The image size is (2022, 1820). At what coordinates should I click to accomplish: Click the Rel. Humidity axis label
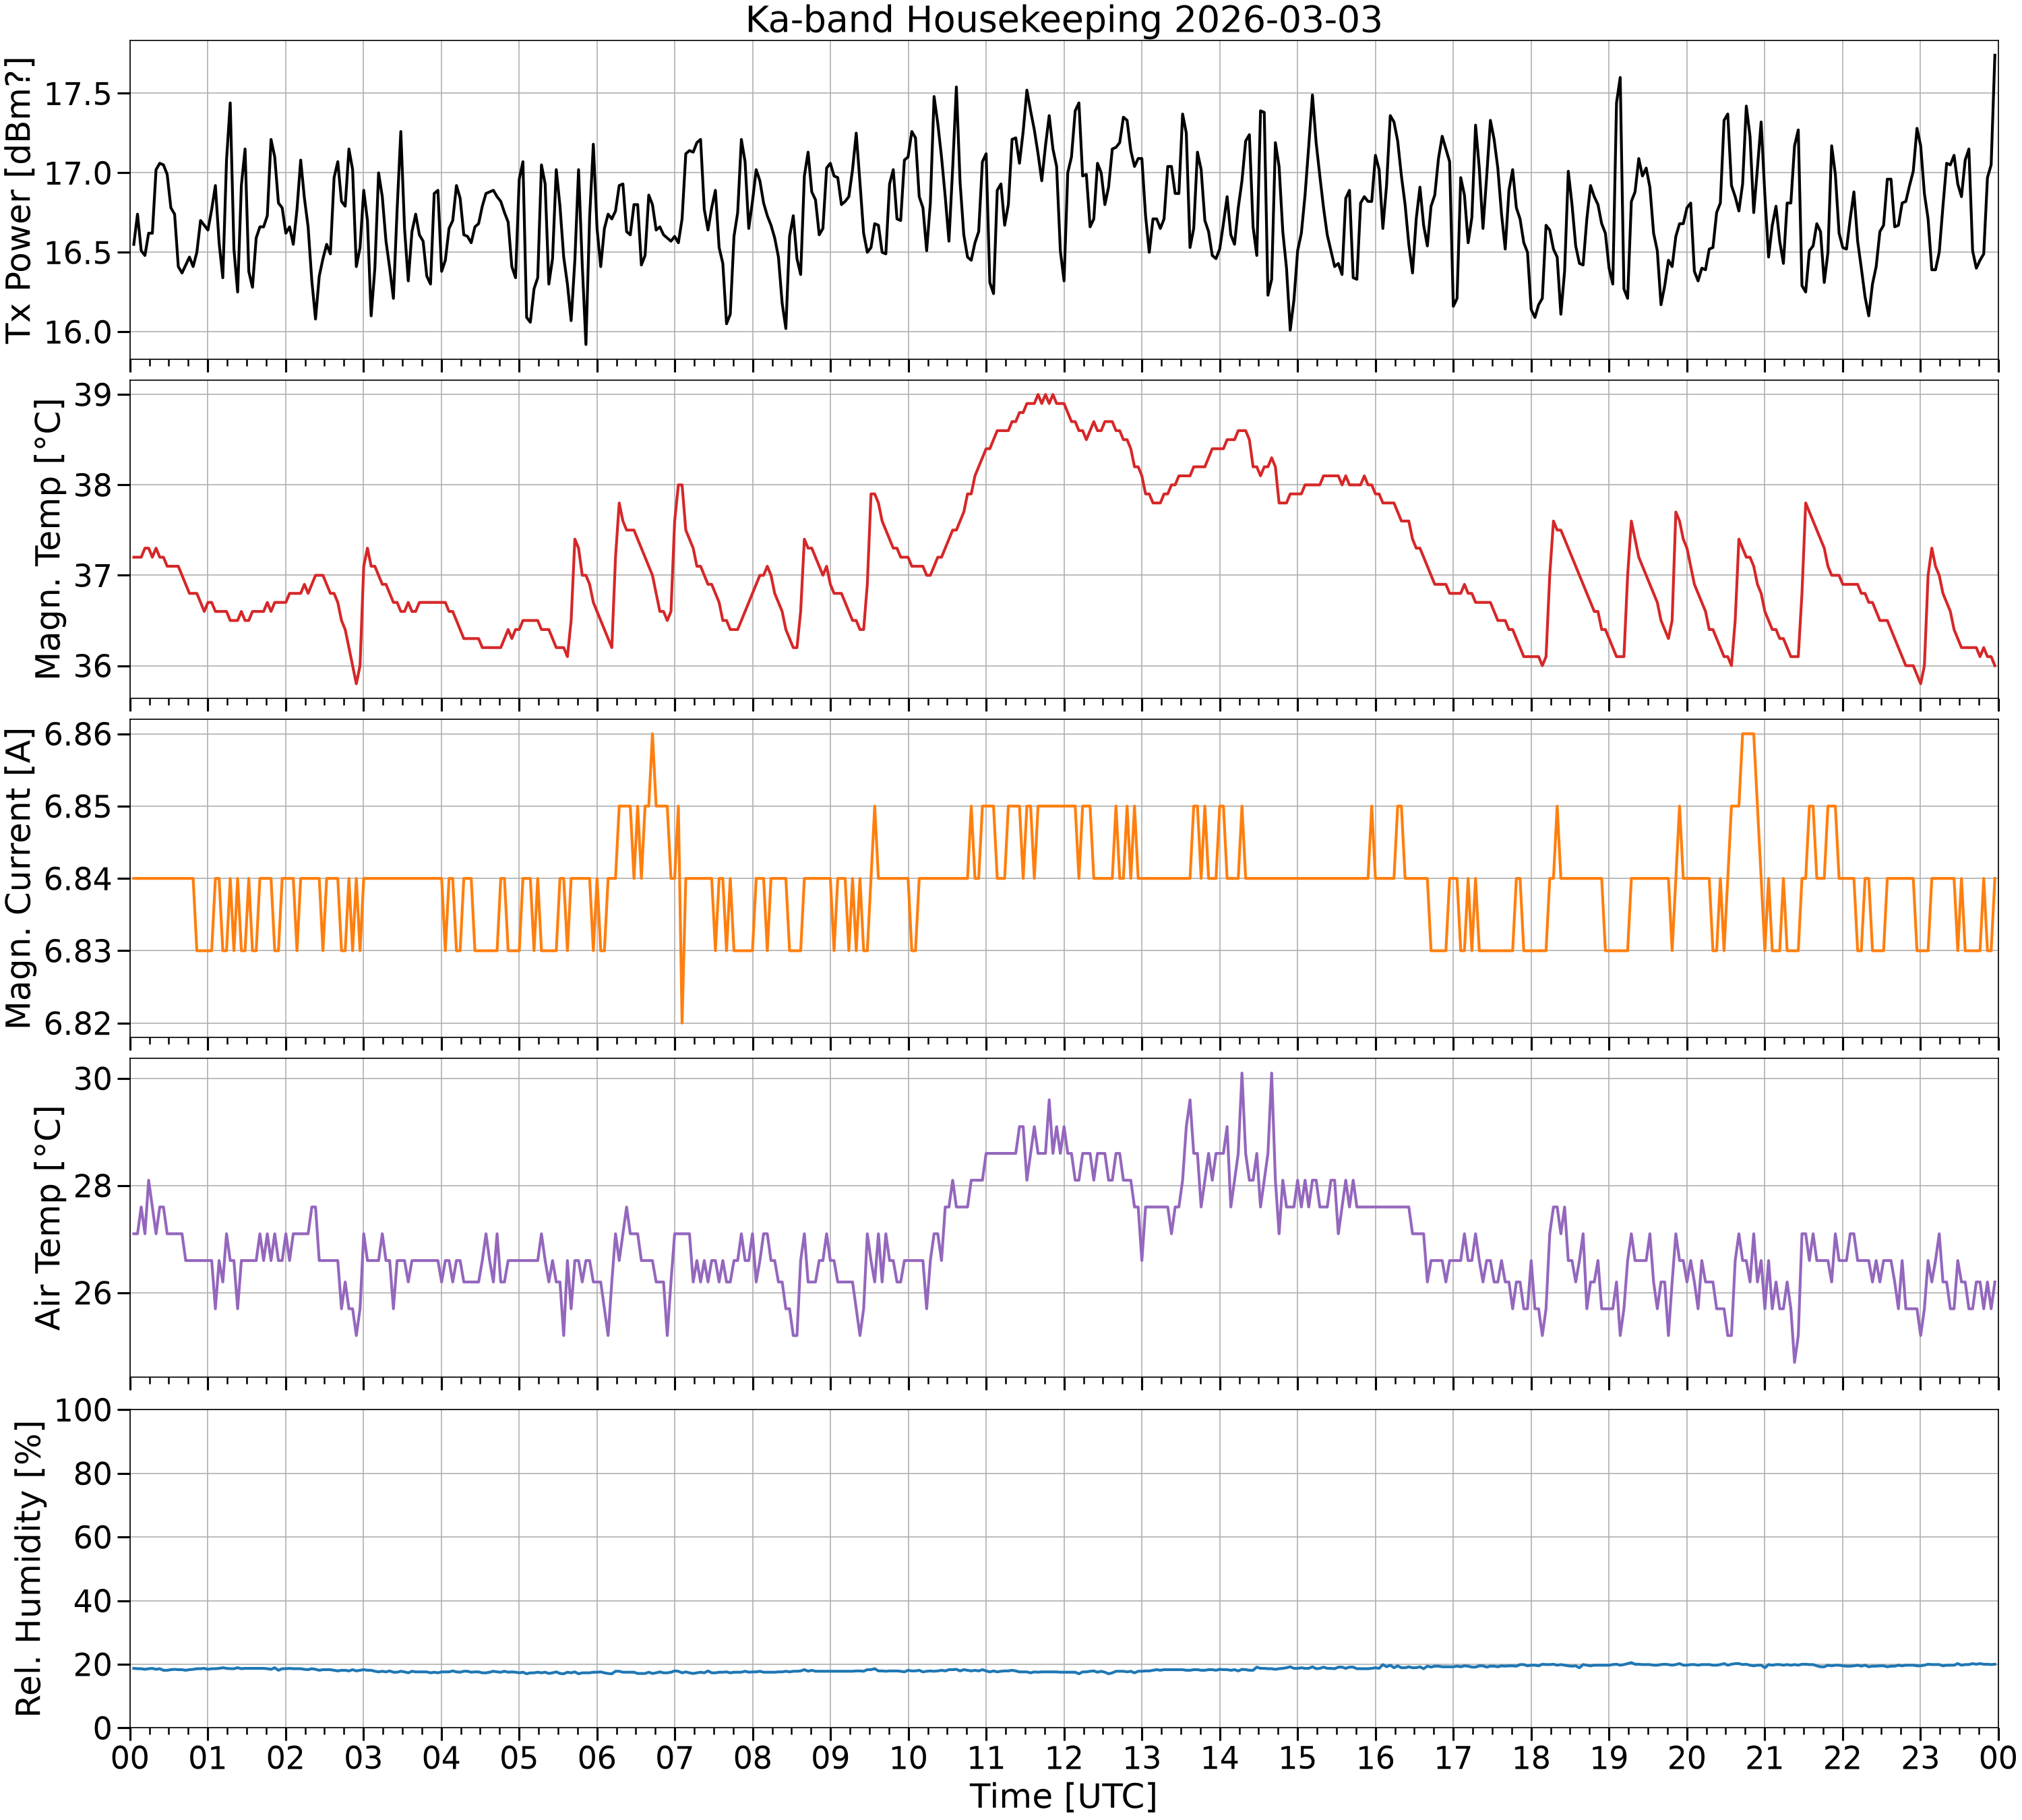click(28, 1569)
